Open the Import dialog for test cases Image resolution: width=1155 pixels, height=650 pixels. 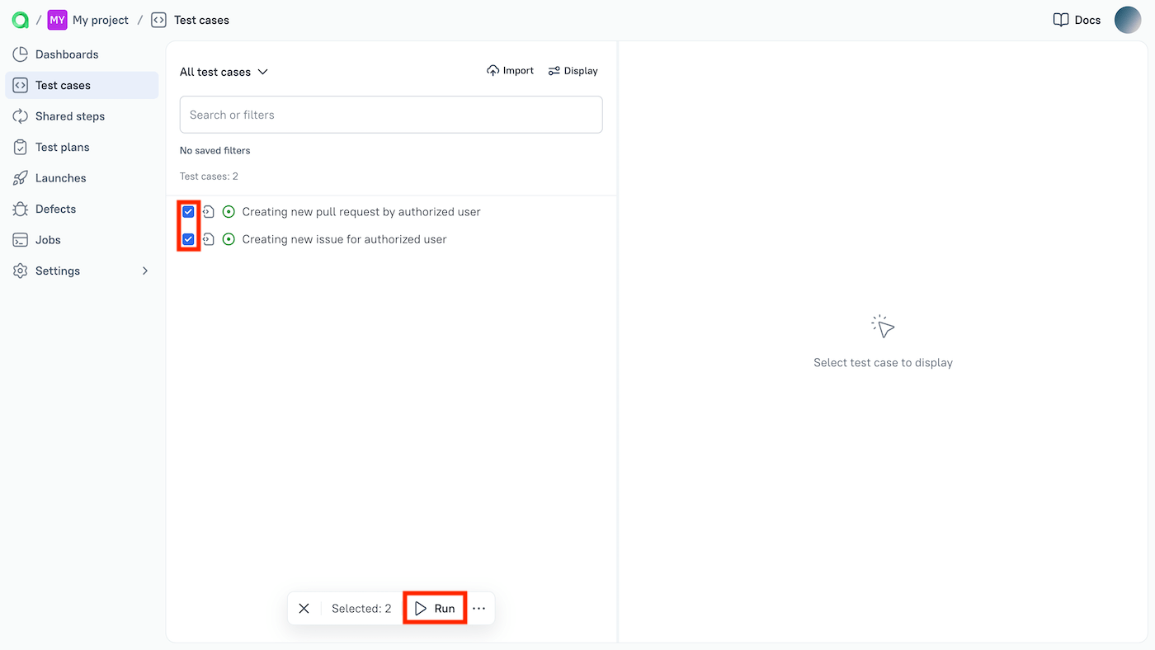click(510, 70)
